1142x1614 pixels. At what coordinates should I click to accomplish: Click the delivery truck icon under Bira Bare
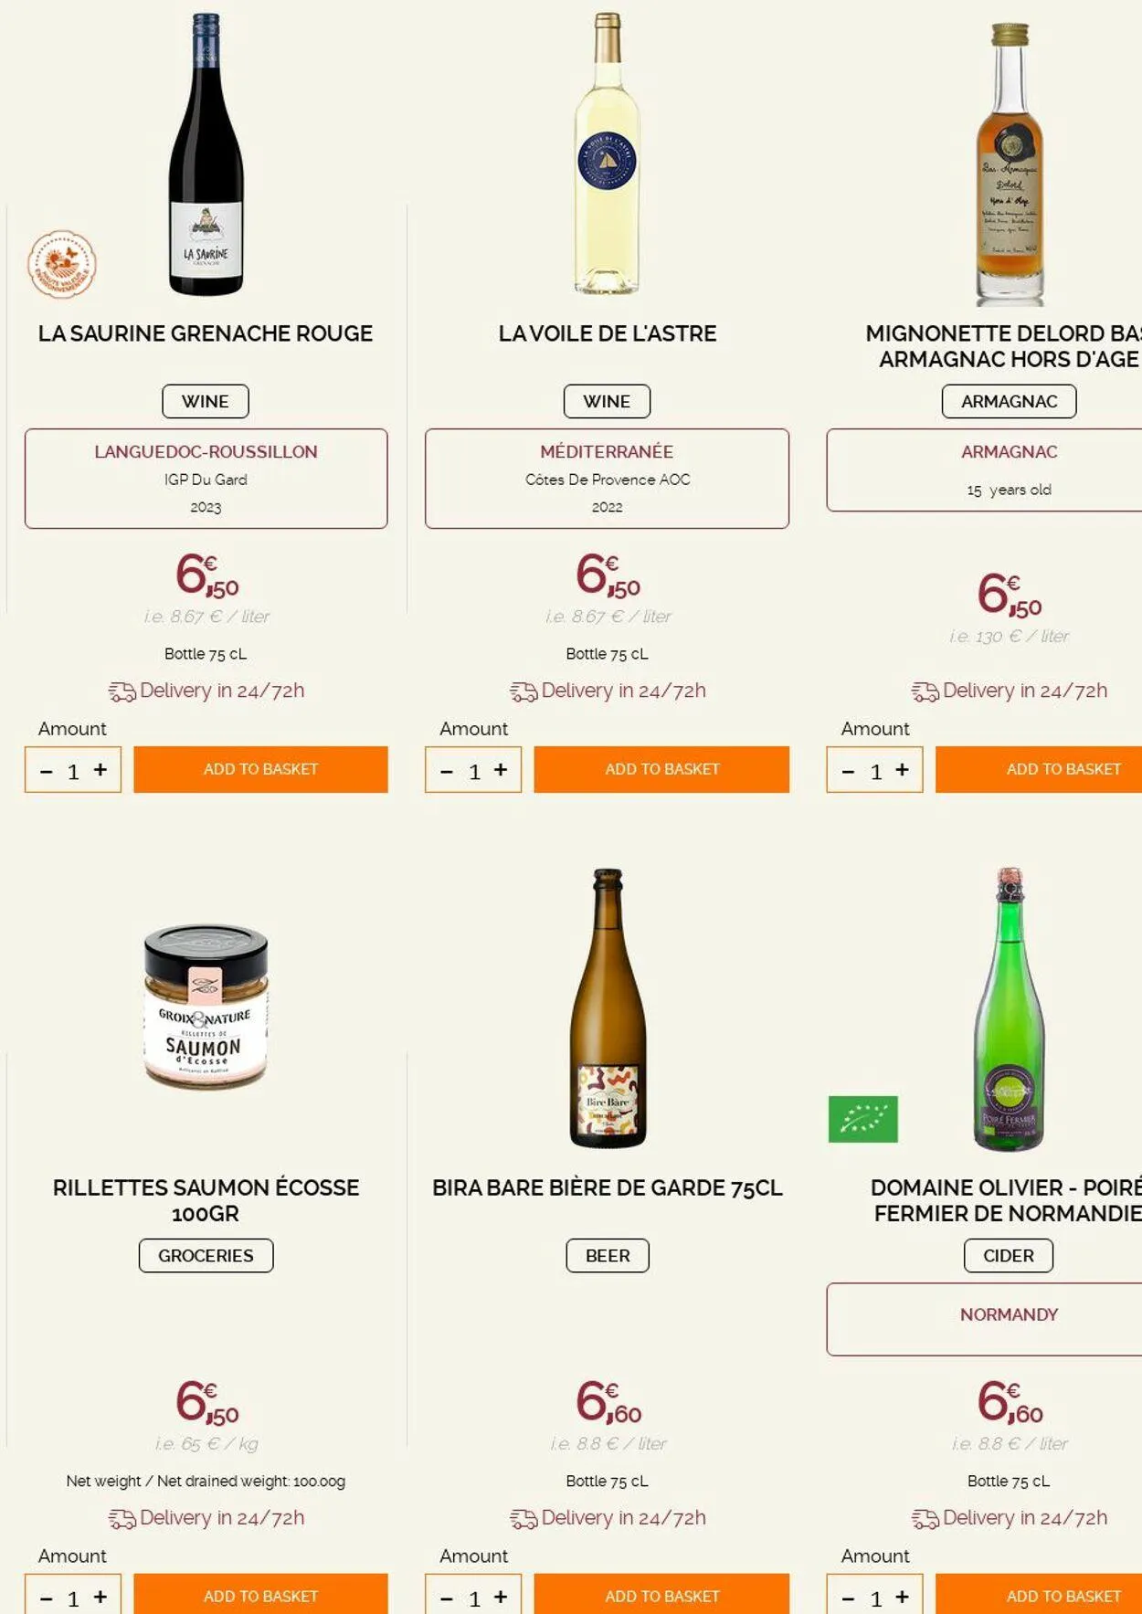tap(523, 1518)
